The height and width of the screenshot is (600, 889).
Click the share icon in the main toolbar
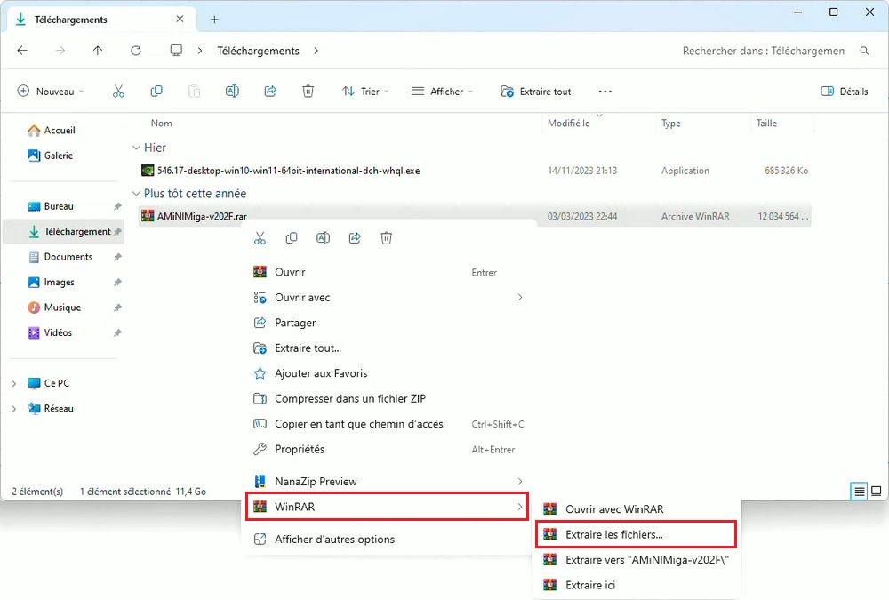click(x=270, y=92)
